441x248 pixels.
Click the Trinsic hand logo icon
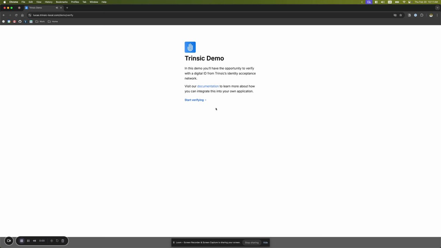click(190, 47)
